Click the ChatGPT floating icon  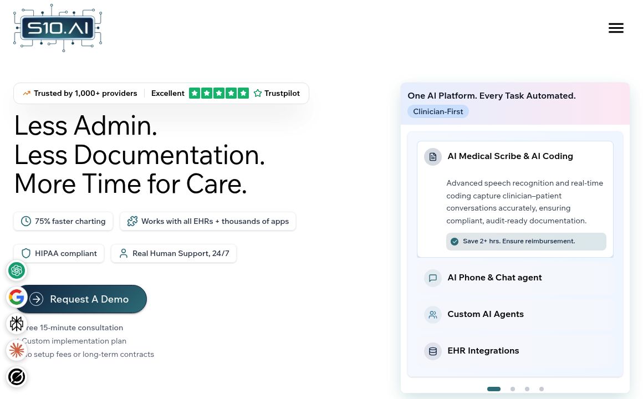click(x=17, y=270)
